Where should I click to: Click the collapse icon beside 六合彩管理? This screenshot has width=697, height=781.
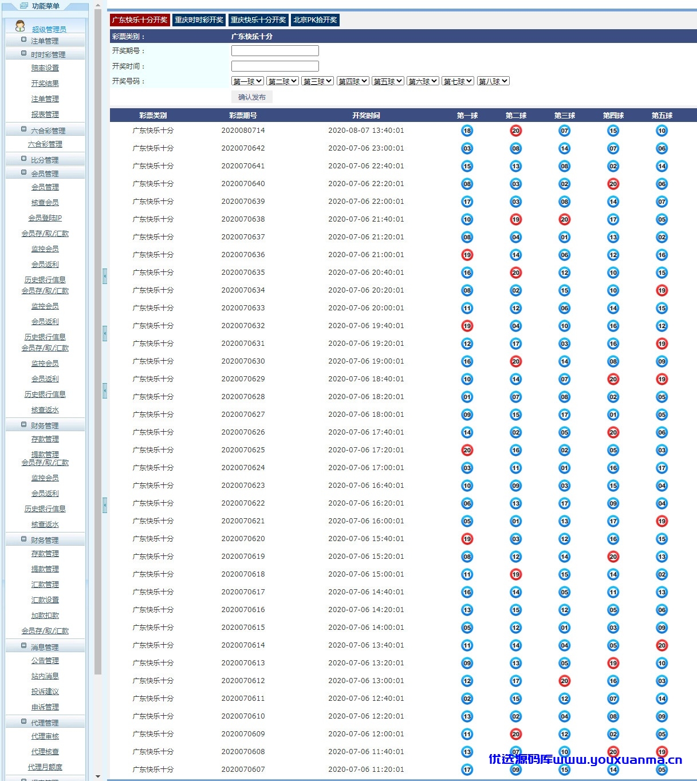(x=23, y=130)
